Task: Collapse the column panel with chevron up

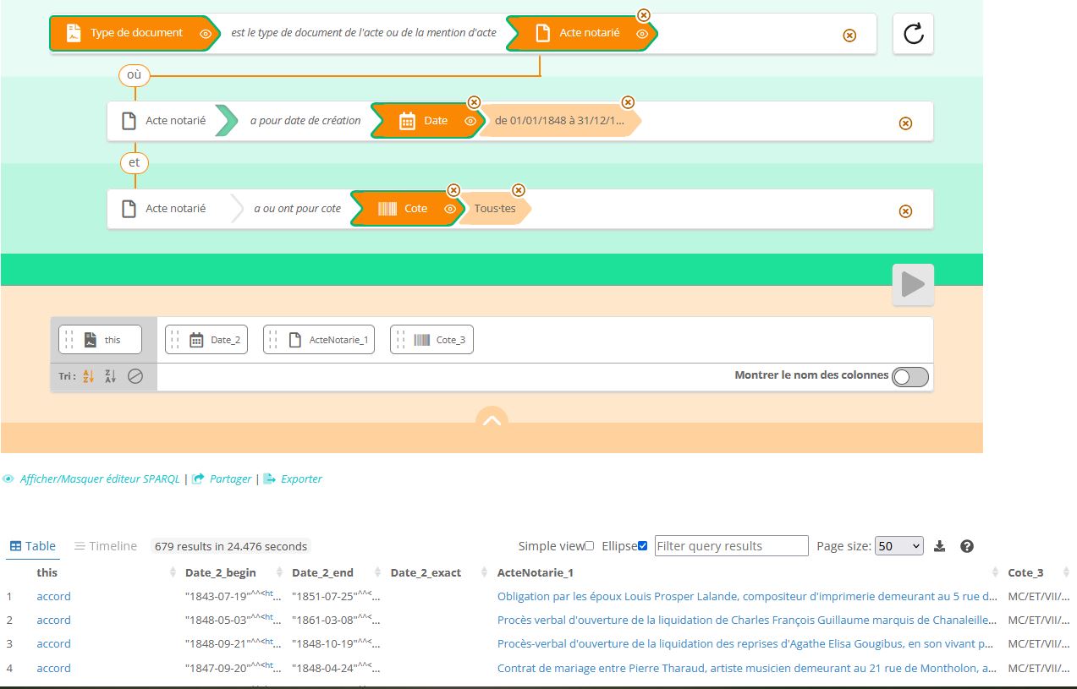Action: 492,419
